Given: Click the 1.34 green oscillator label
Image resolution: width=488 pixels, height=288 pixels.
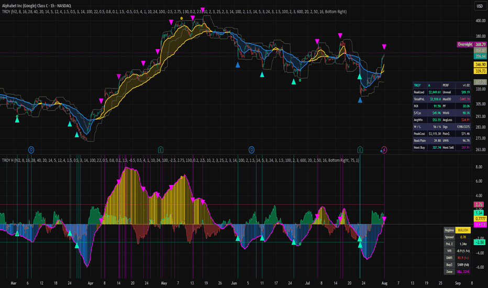Looking at the screenshot, I should tap(479, 213).
